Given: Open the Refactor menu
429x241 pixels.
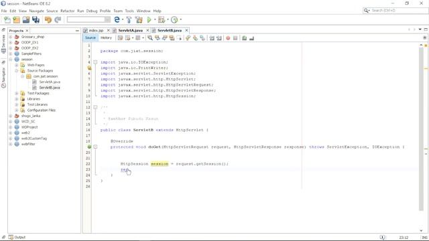Looking at the screenshot, I should pos(67,11).
